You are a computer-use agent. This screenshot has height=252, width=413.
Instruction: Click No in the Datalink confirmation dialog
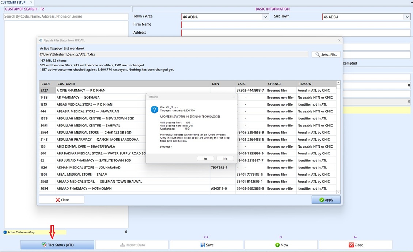coord(225,159)
